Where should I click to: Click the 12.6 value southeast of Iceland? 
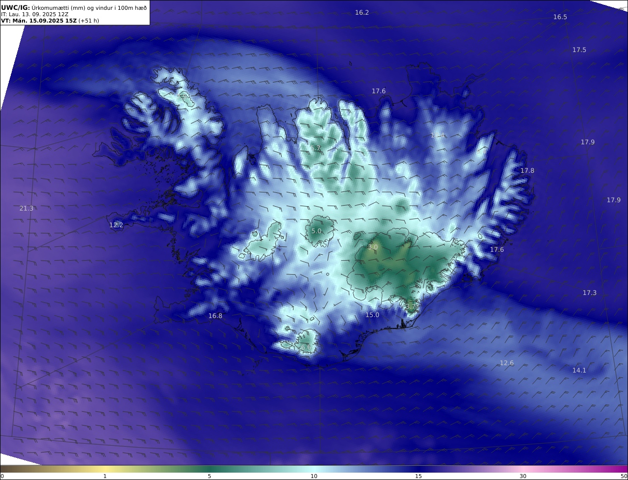[507, 363]
